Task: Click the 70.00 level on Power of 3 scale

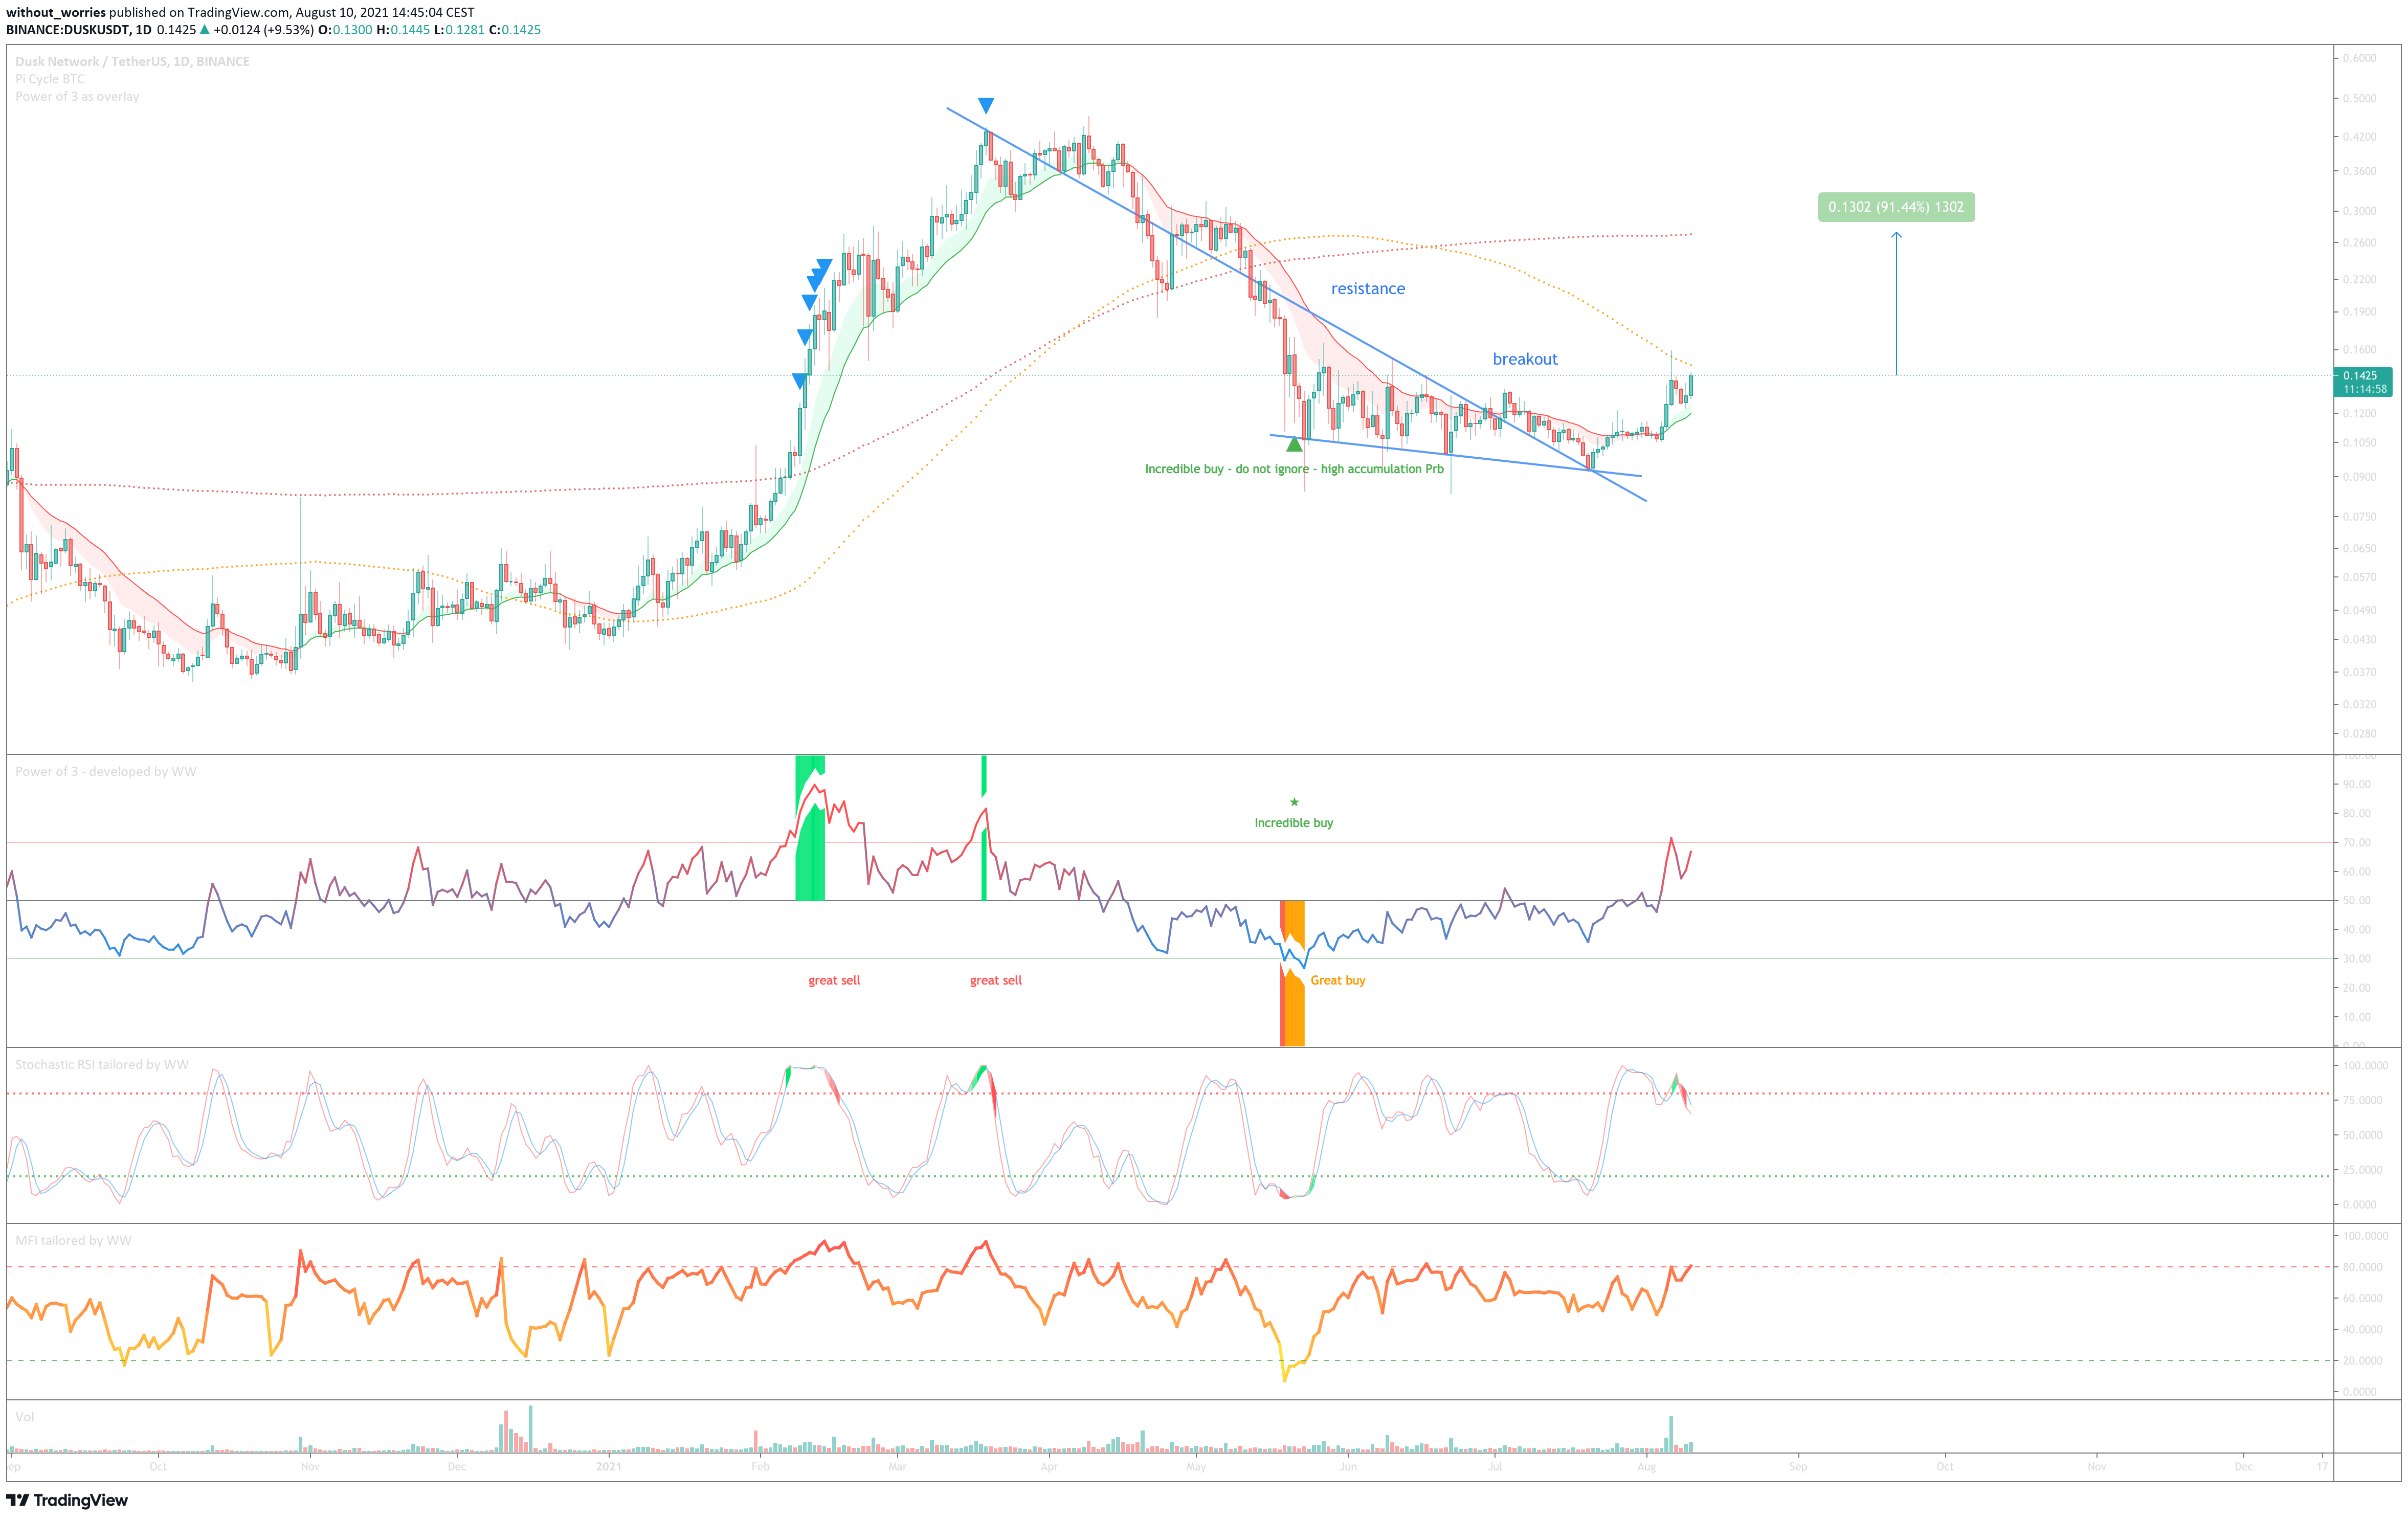Action: [2357, 843]
